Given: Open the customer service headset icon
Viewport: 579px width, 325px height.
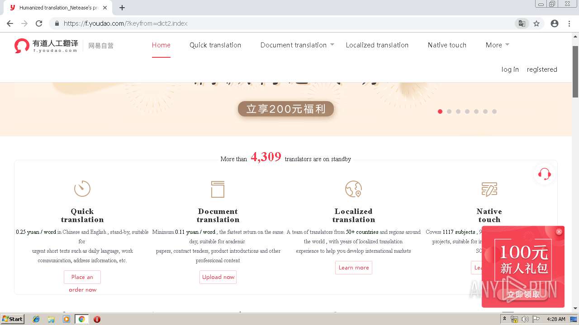Looking at the screenshot, I should point(545,174).
